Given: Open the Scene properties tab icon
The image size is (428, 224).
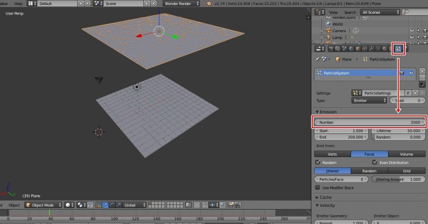Looking at the screenshot, I should [344, 49].
